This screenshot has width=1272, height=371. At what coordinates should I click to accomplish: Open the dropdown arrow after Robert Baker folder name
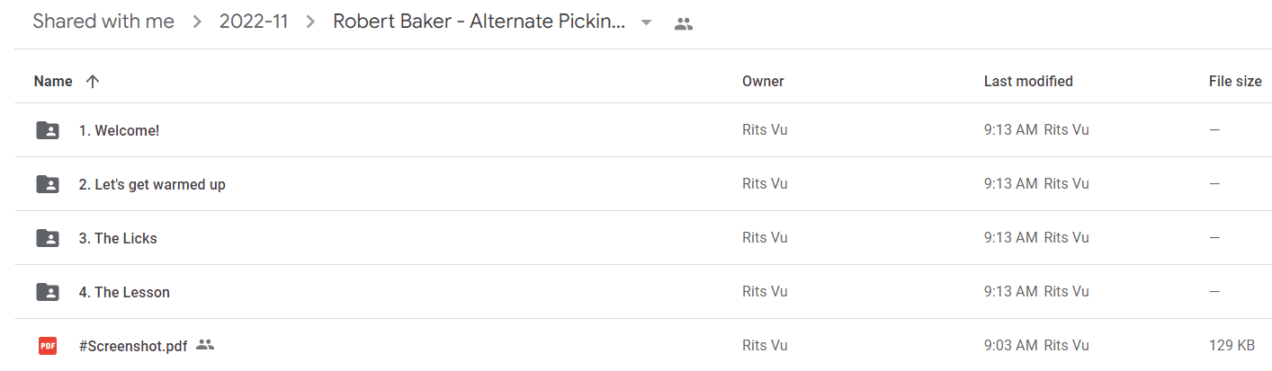coord(646,23)
